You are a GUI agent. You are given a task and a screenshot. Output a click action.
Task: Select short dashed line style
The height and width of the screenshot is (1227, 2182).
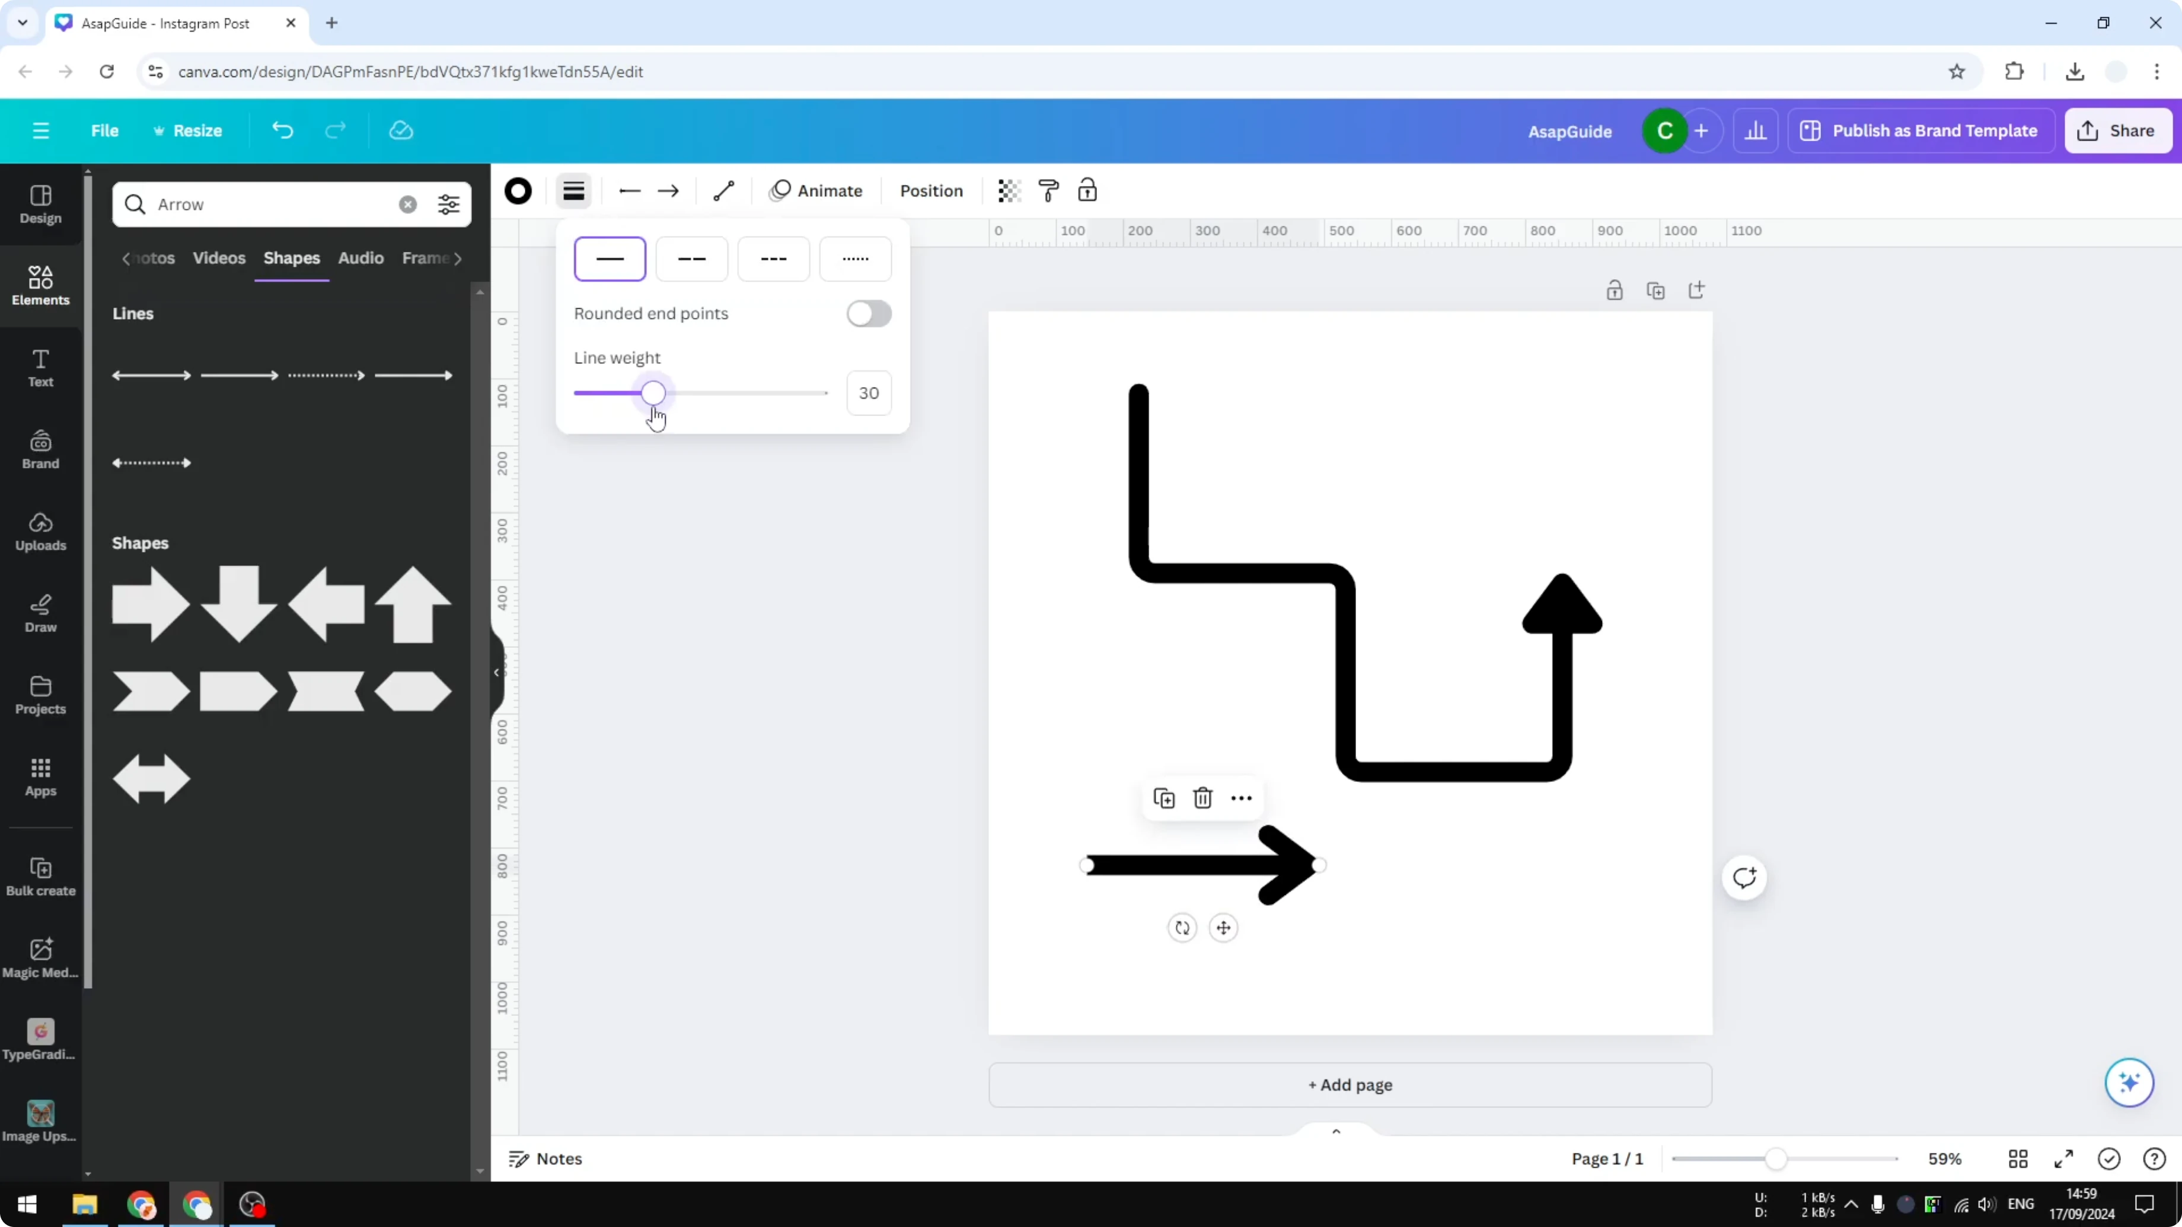pyautogui.click(x=773, y=258)
